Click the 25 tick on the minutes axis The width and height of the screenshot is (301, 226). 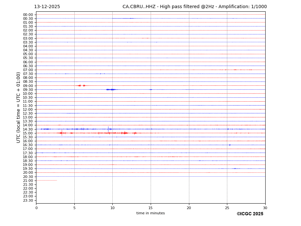coord(227,208)
